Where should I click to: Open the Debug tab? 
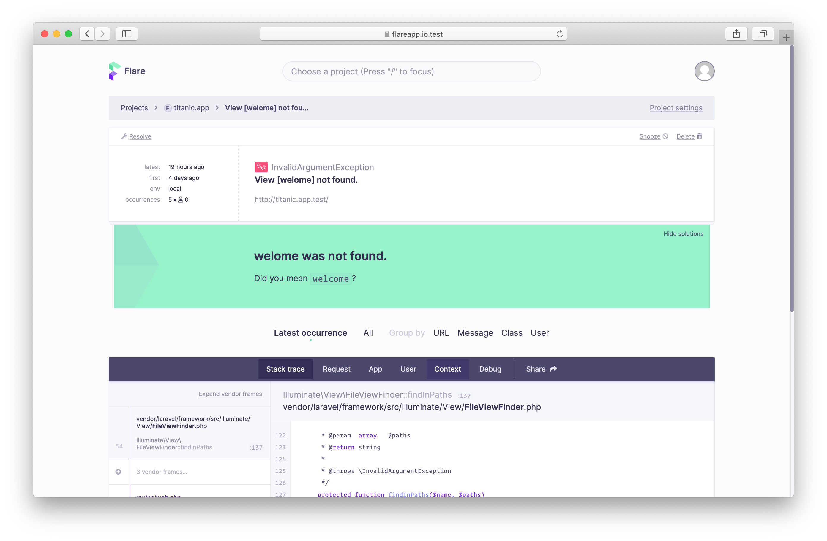pyautogui.click(x=490, y=369)
